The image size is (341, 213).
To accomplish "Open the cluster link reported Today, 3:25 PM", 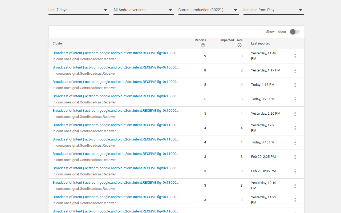I will pos(116,96).
